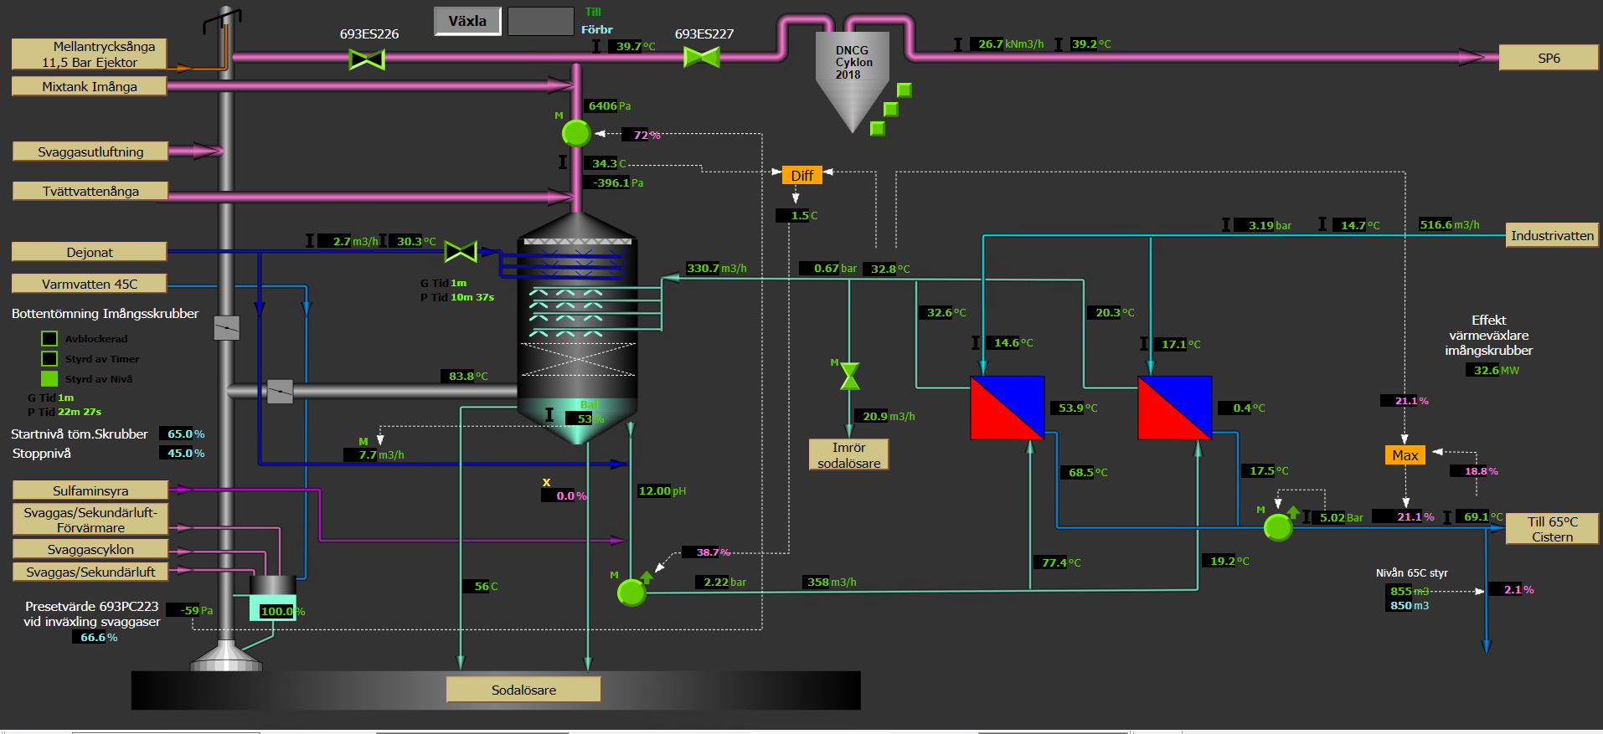Click the left heat exchanger at 53.9 °C

point(1007,408)
